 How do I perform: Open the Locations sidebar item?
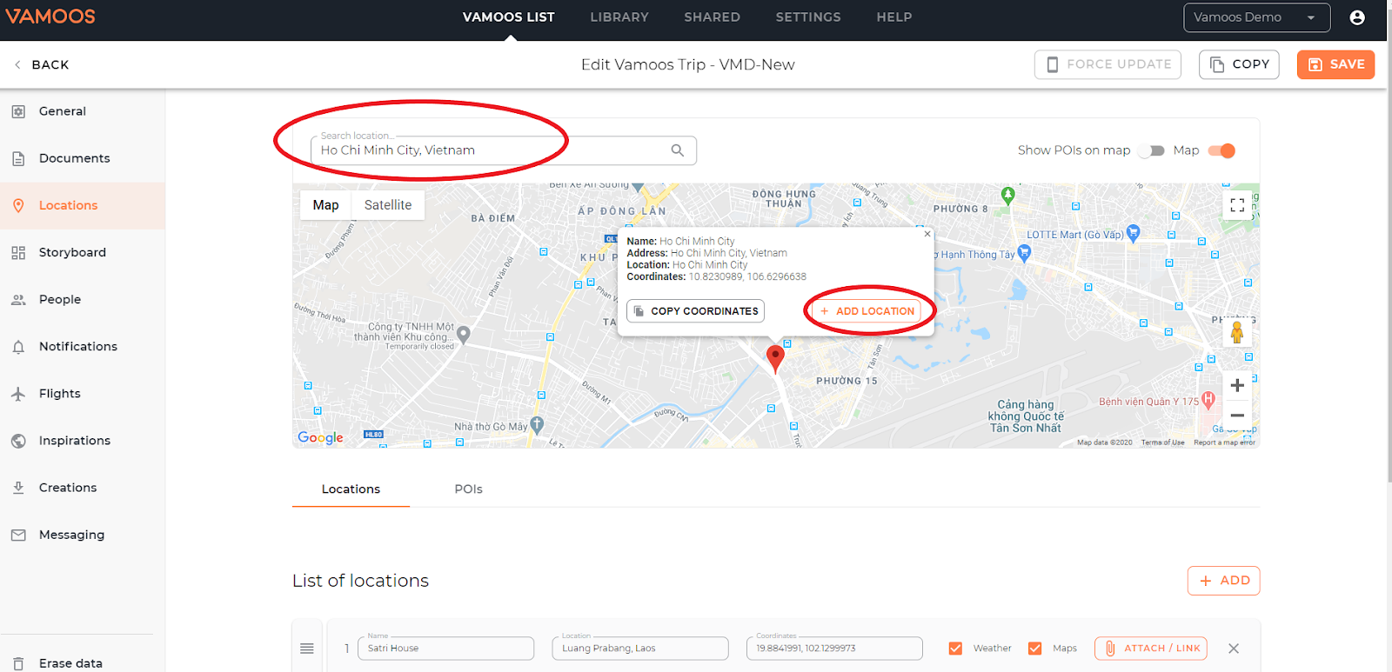(x=83, y=206)
